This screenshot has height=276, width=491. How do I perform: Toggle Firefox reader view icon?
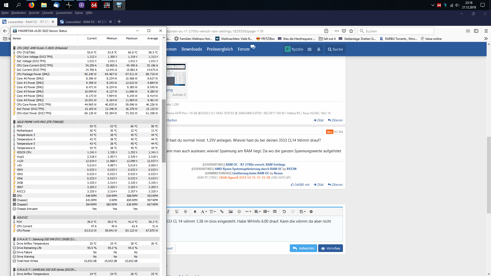(x=326, y=31)
